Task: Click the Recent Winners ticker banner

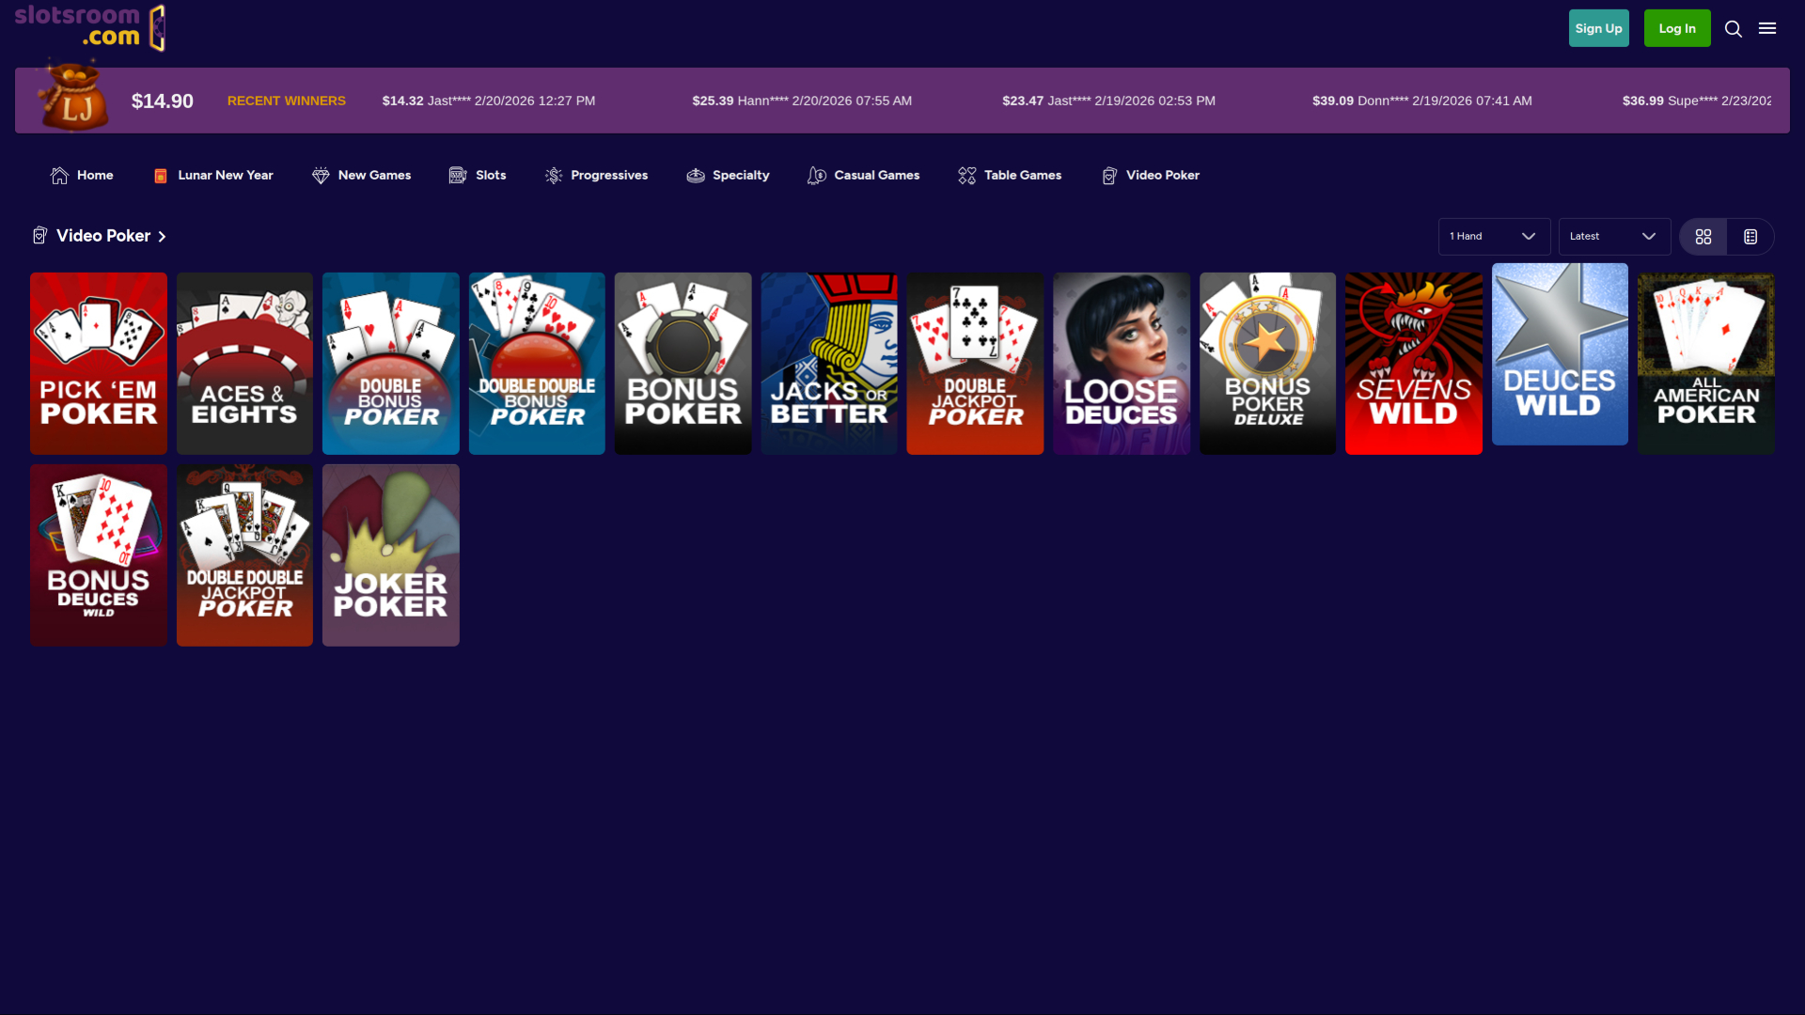Action: point(286,101)
